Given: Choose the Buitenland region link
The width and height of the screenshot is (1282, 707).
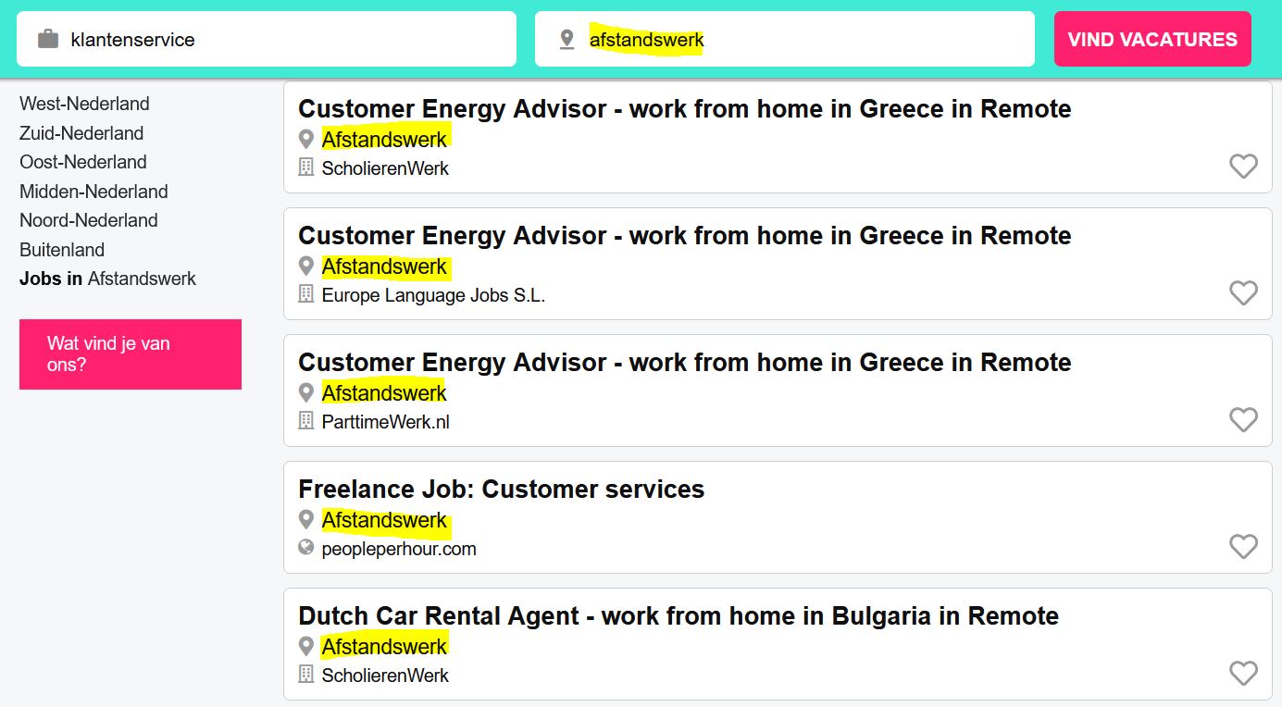Looking at the screenshot, I should [x=62, y=250].
